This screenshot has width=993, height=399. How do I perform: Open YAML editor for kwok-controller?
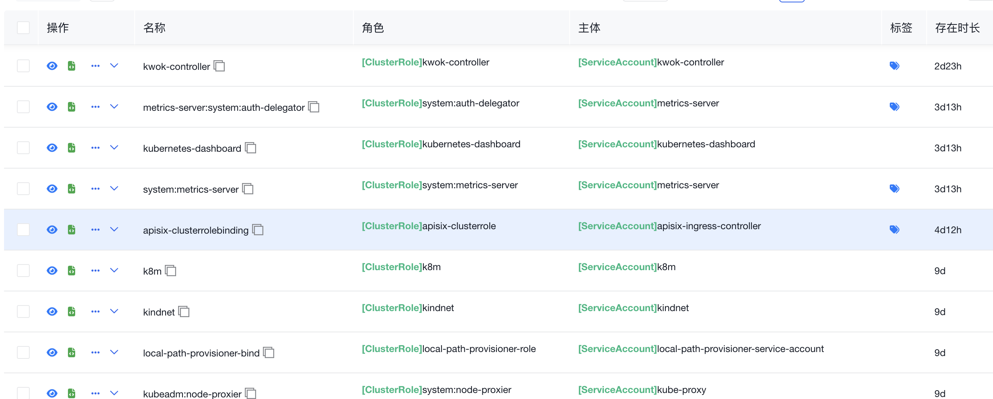coord(72,66)
